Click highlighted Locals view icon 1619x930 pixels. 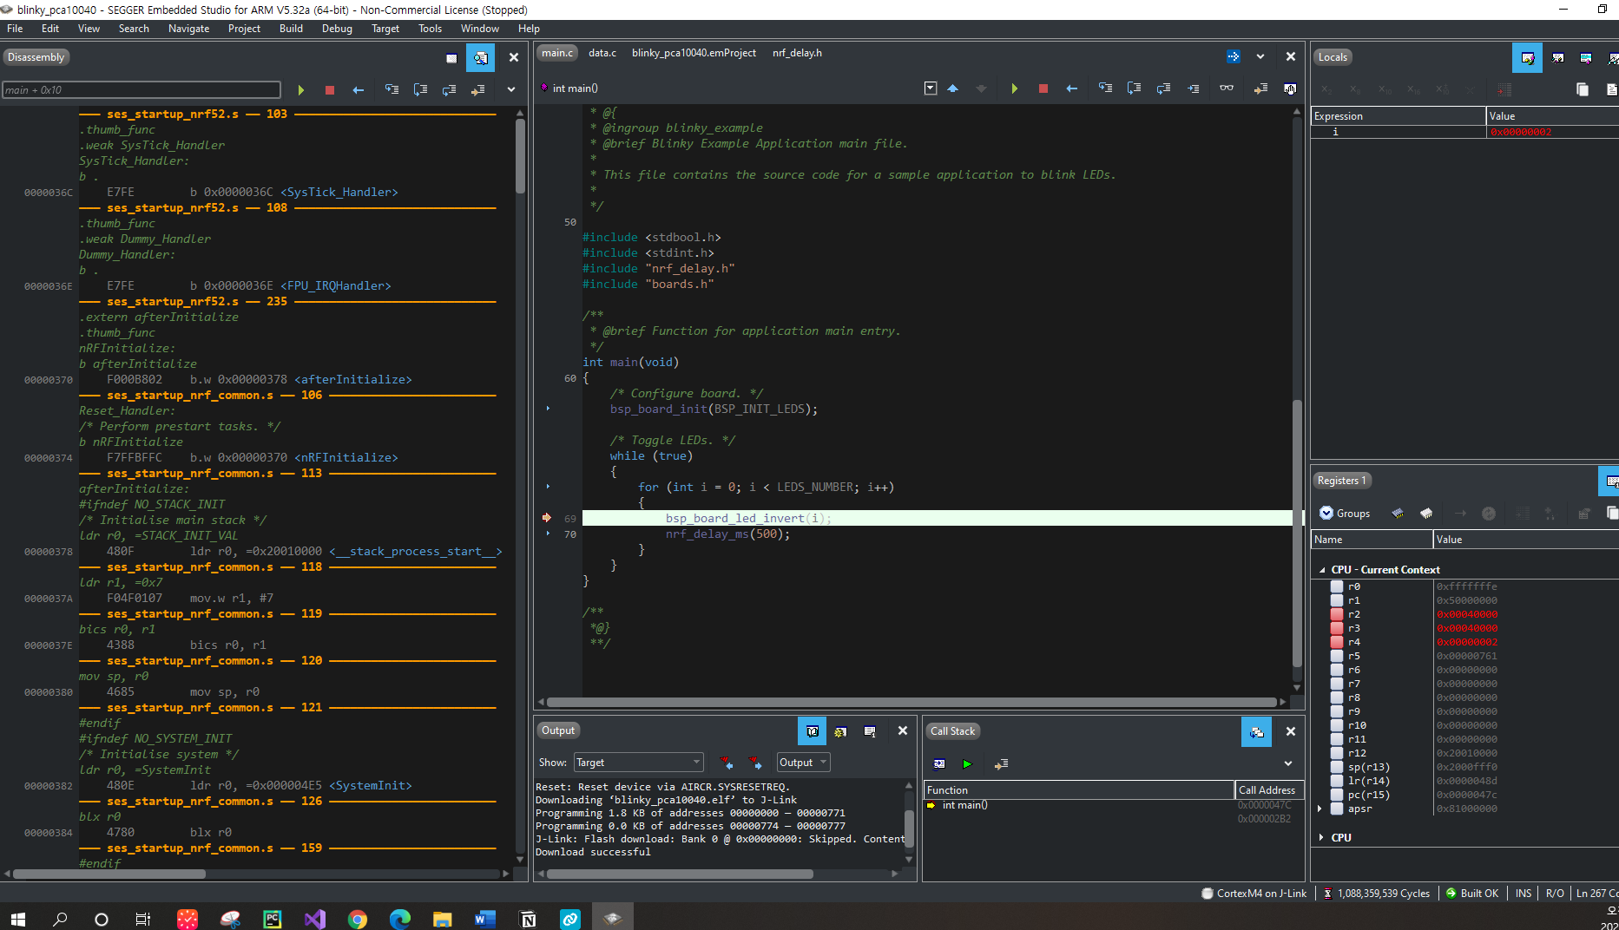pos(1527,58)
